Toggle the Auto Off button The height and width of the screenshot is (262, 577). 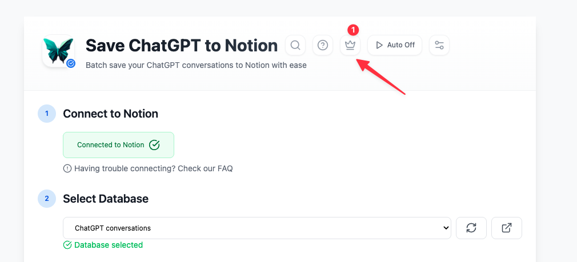click(395, 45)
